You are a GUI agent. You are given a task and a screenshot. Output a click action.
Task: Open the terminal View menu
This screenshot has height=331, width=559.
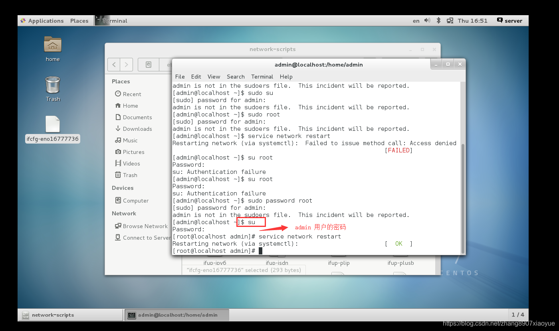tap(214, 77)
